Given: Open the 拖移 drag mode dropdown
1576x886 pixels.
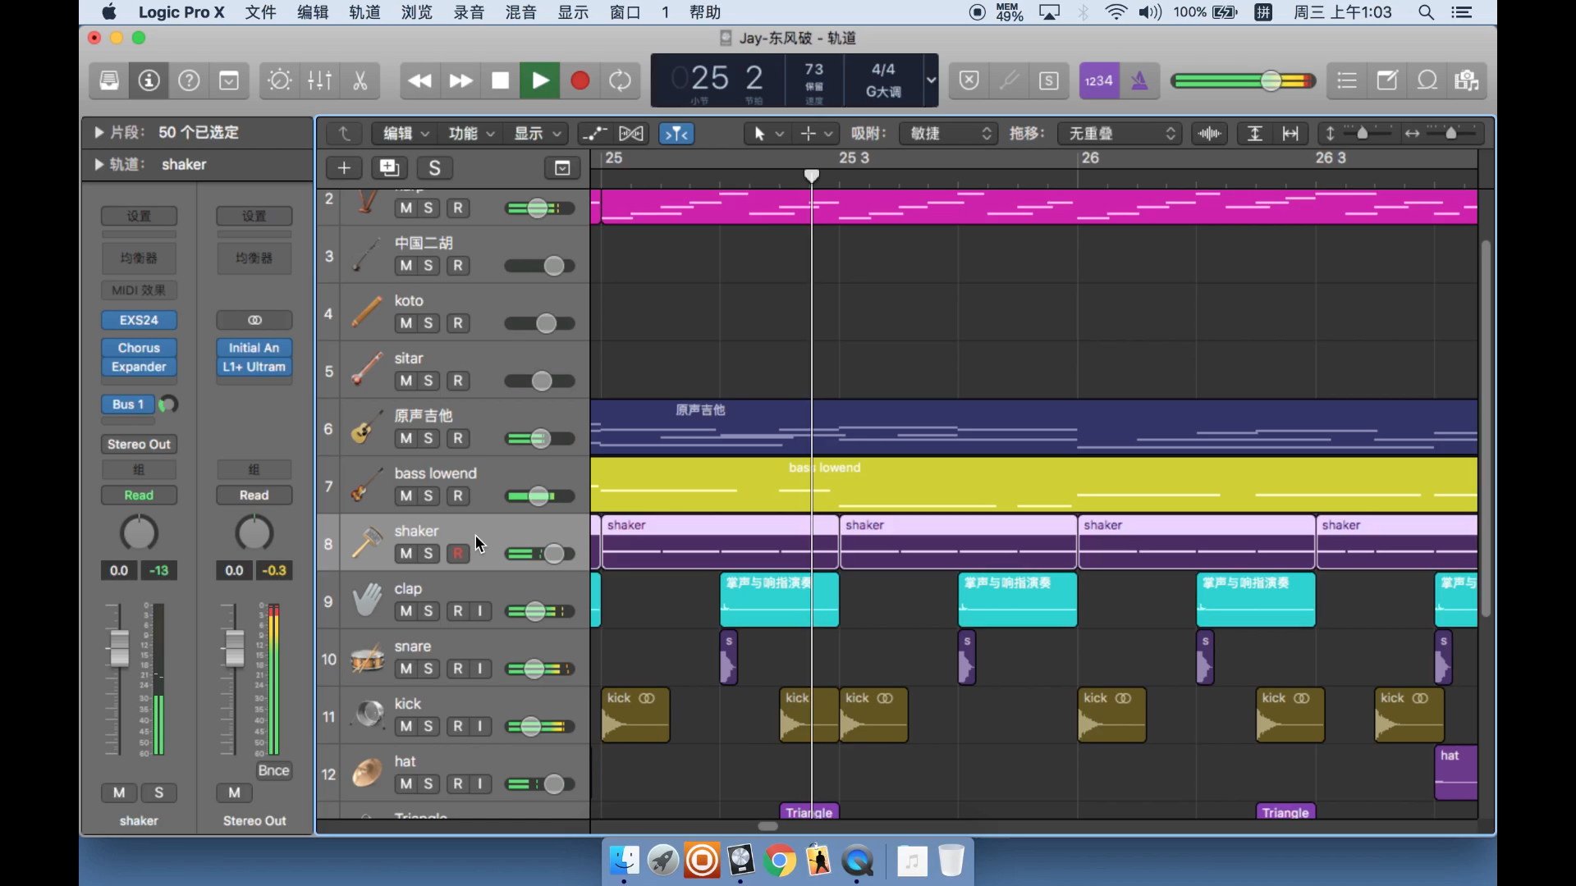Looking at the screenshot, I should point(1121,134).
